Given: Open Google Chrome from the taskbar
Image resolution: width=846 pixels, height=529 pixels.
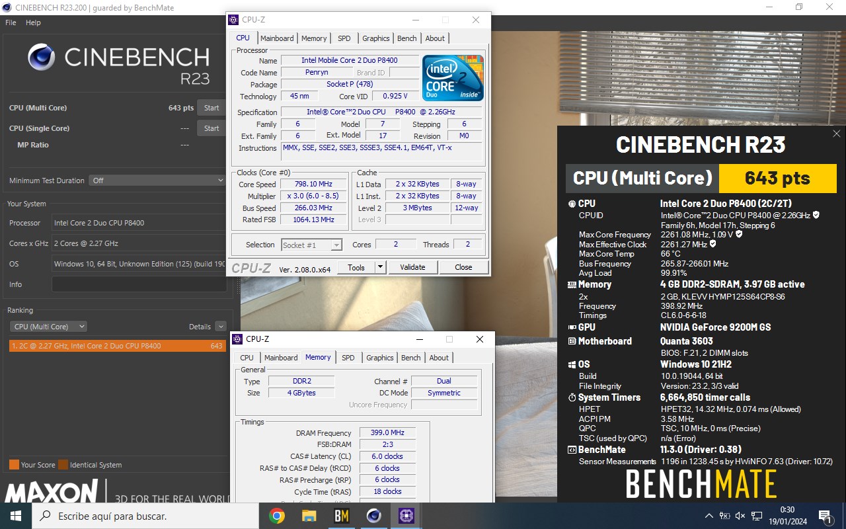Looking at the screenshot, I should (277, 516).
